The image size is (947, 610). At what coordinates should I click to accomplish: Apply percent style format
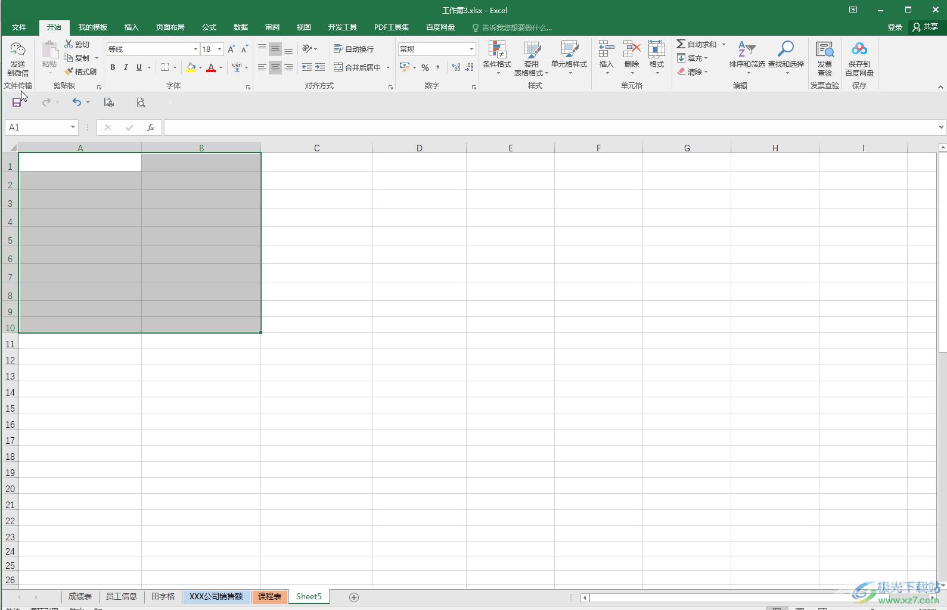tap(425, 68)
